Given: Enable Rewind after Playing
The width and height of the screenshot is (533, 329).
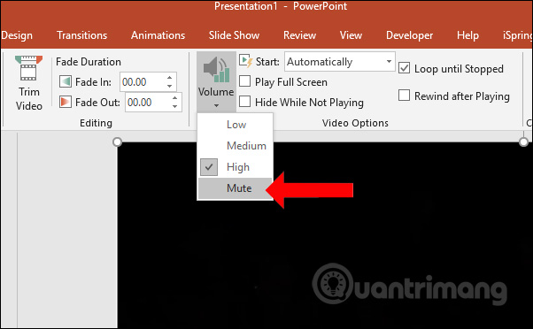Looking at the screenshot, I should coord(404,95).
